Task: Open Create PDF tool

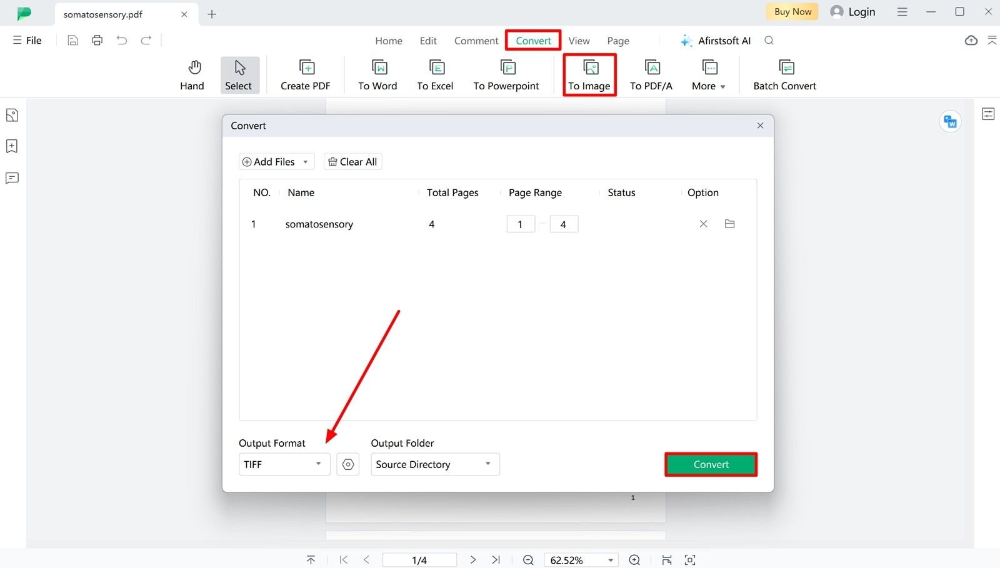Action: click(306, 76)
